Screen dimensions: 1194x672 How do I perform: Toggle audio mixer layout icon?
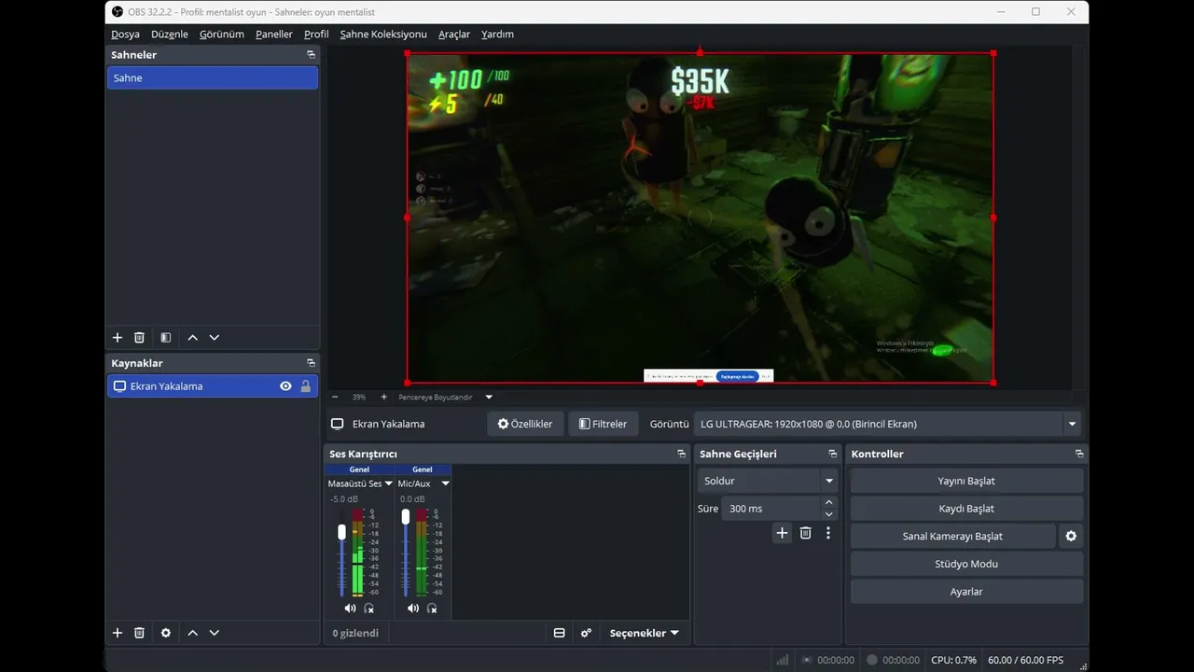click(560, 633)
